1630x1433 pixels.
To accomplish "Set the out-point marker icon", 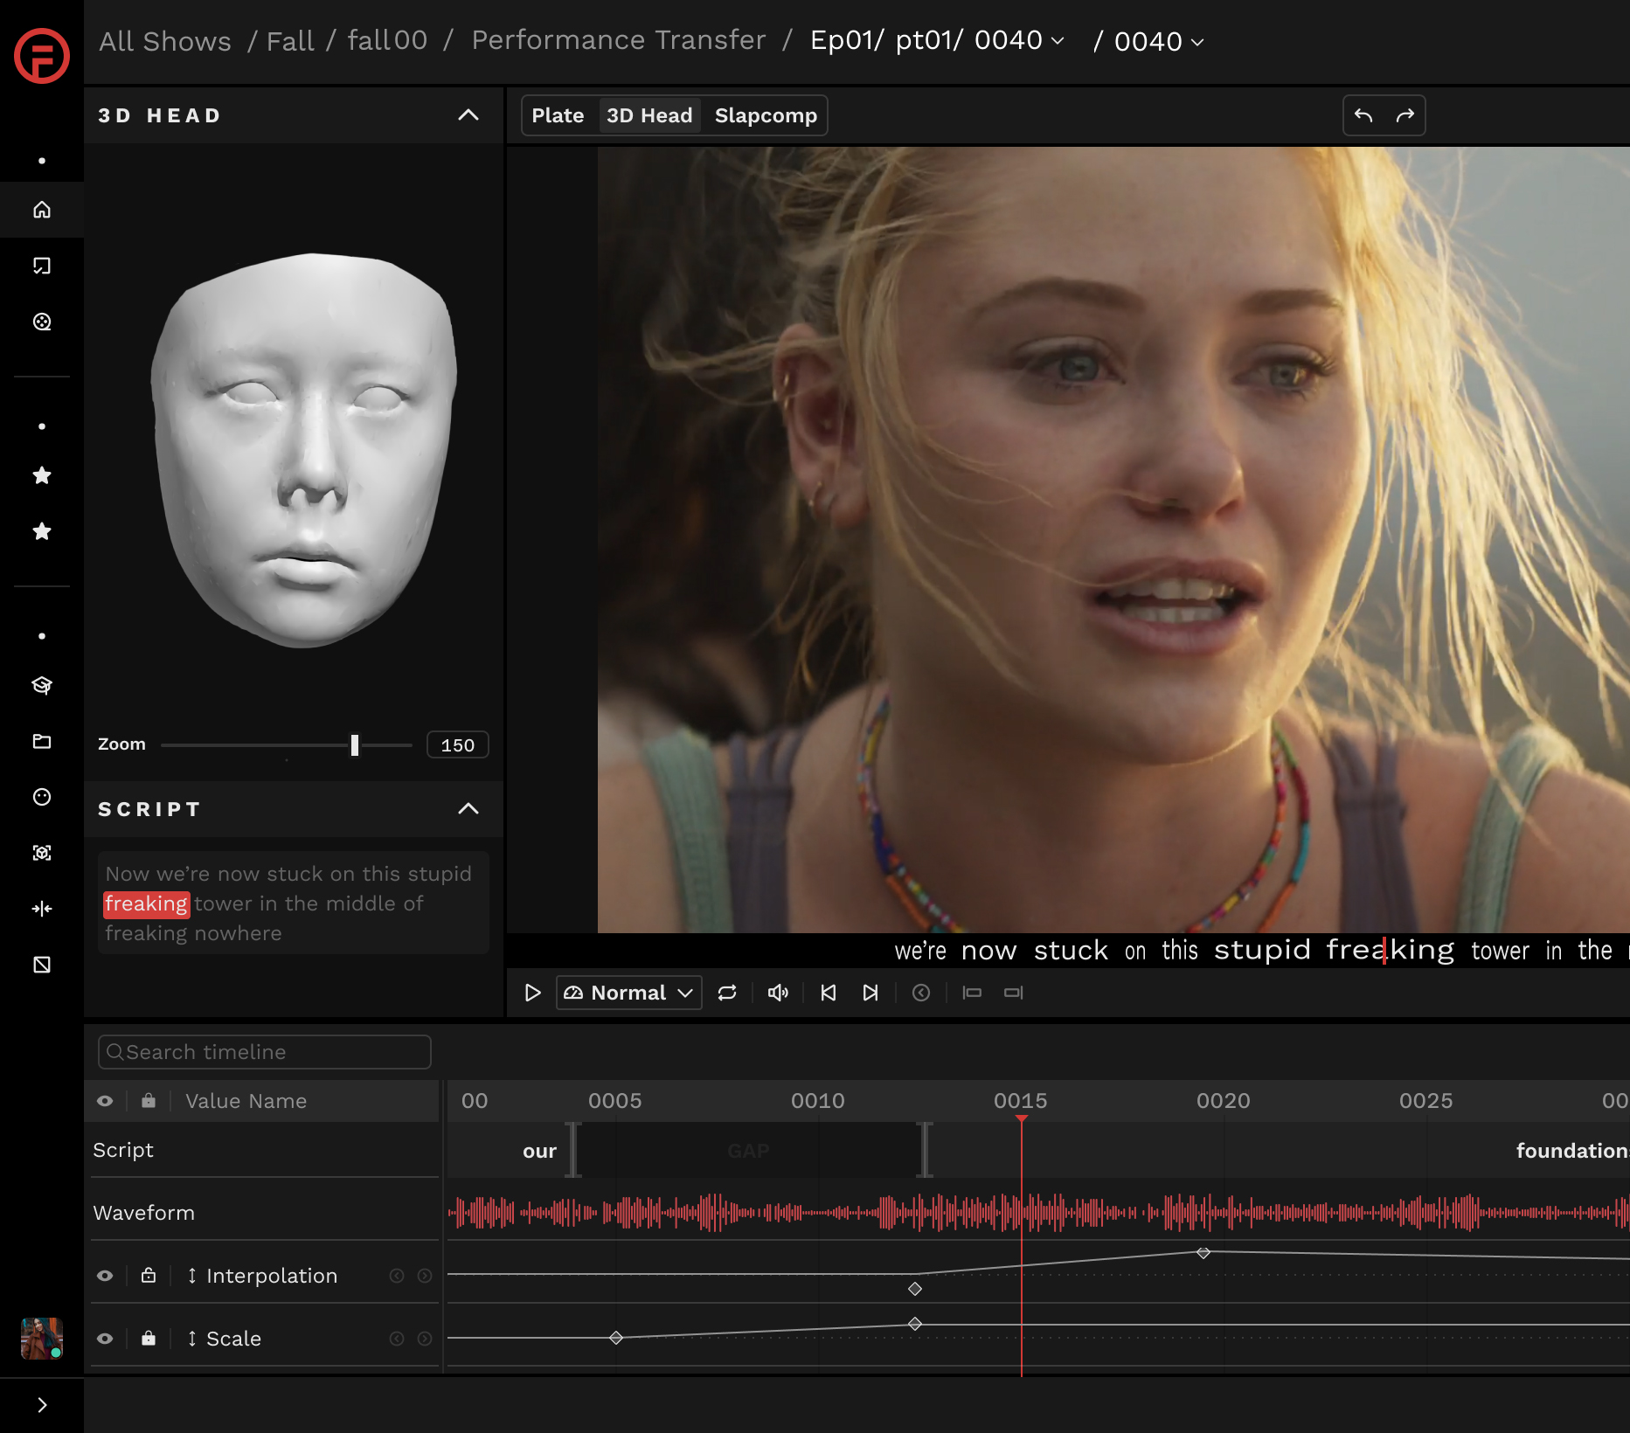I will 1014,993.
